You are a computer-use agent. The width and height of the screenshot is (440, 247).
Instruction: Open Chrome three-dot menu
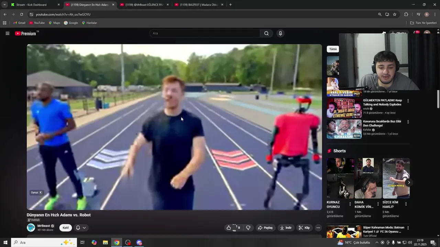coord(435,14)
